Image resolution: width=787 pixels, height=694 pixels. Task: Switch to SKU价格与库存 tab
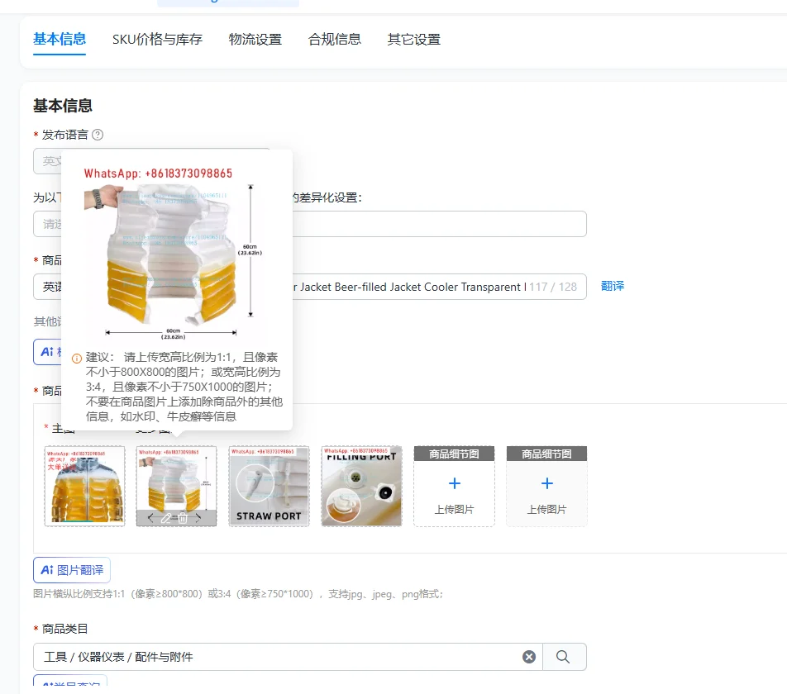[x=157, y=39]
